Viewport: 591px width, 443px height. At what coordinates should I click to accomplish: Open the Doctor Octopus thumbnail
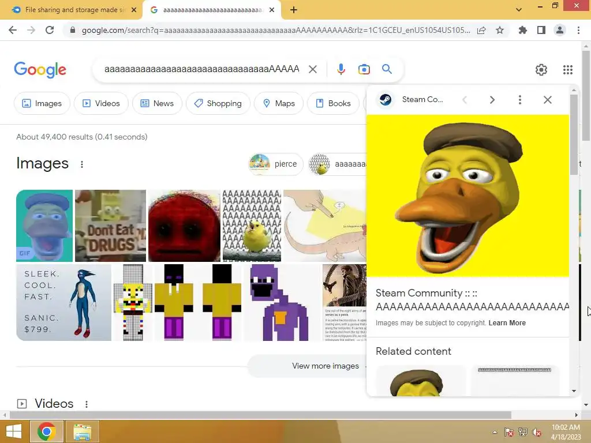tap(344, 302)
